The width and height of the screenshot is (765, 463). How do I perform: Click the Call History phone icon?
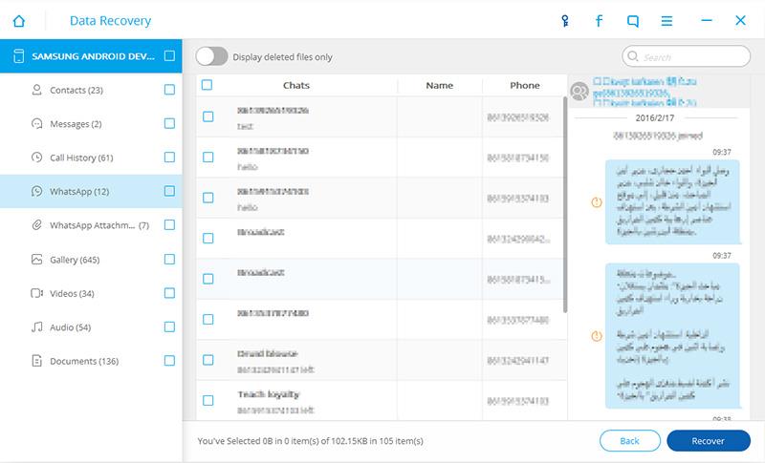click(x=37, y=158)
